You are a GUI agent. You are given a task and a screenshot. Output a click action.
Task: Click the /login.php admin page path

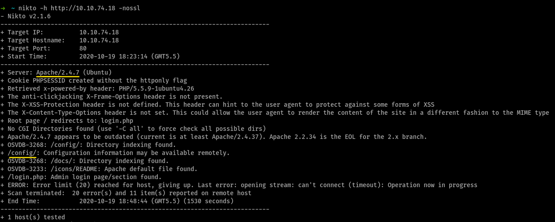[x=26, y=177]
